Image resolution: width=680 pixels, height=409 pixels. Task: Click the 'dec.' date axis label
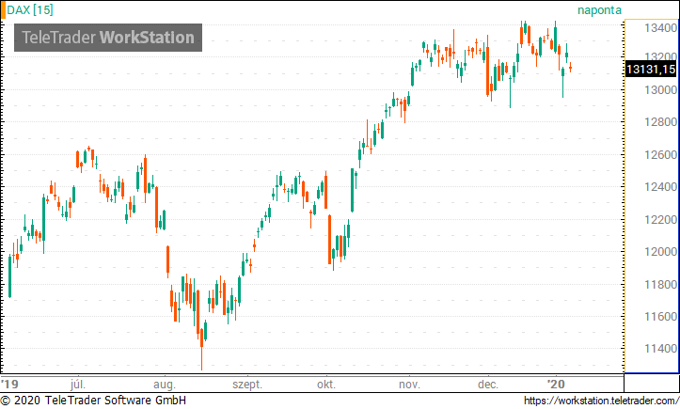[x=488, y=385]
